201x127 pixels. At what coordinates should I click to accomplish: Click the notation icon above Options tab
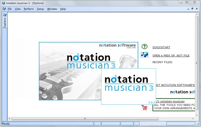pyautogui.click(x=5, y=15)
